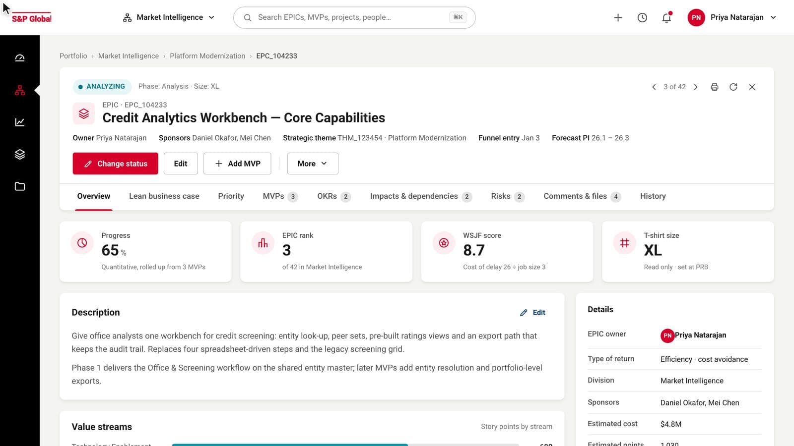This screenshot has width=794, height=446.
Task: Open the Comments & files tab
Action: (x=582, y=196)
